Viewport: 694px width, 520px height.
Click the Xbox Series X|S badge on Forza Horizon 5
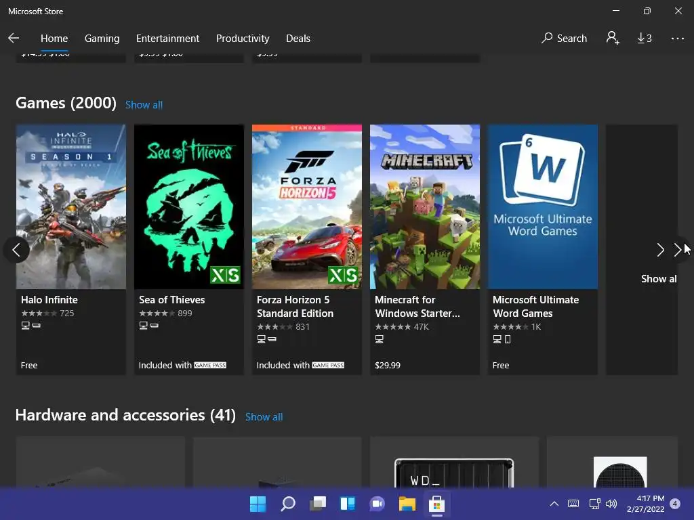pyautogui.click(x=343, y=275)
